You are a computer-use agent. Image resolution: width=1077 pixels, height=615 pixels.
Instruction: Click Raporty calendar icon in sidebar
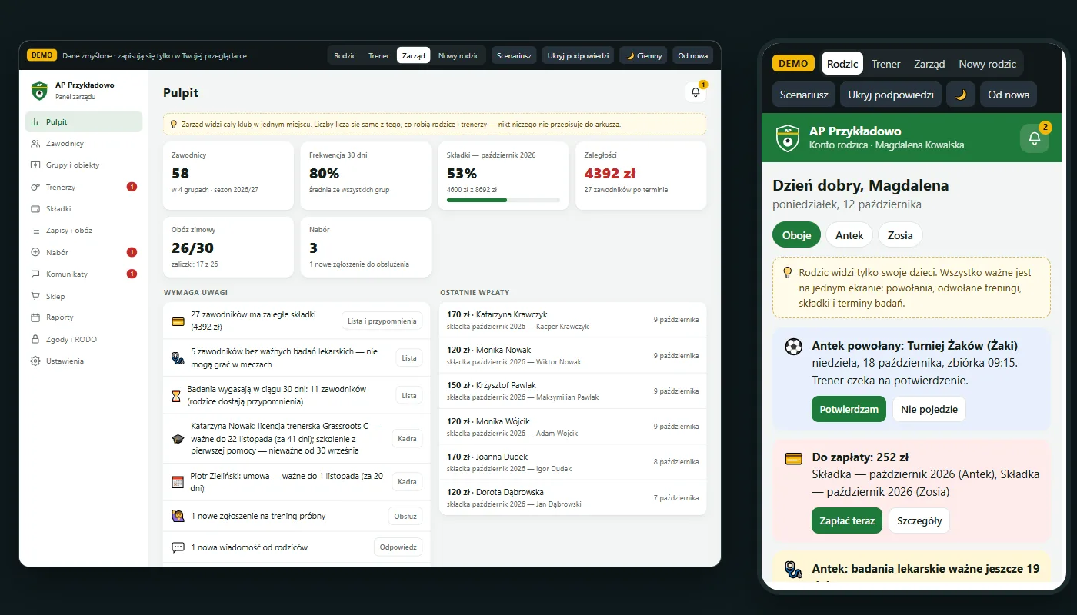pos(35,317)
